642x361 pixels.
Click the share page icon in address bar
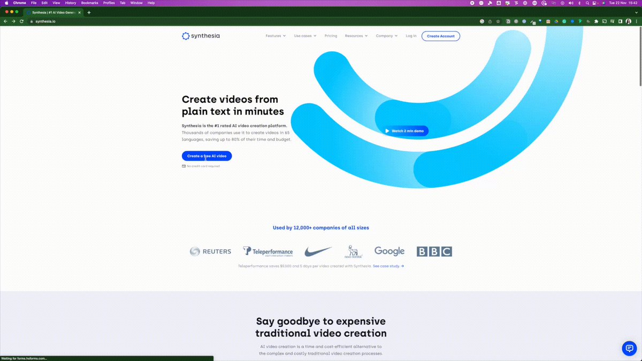[490, 21]
